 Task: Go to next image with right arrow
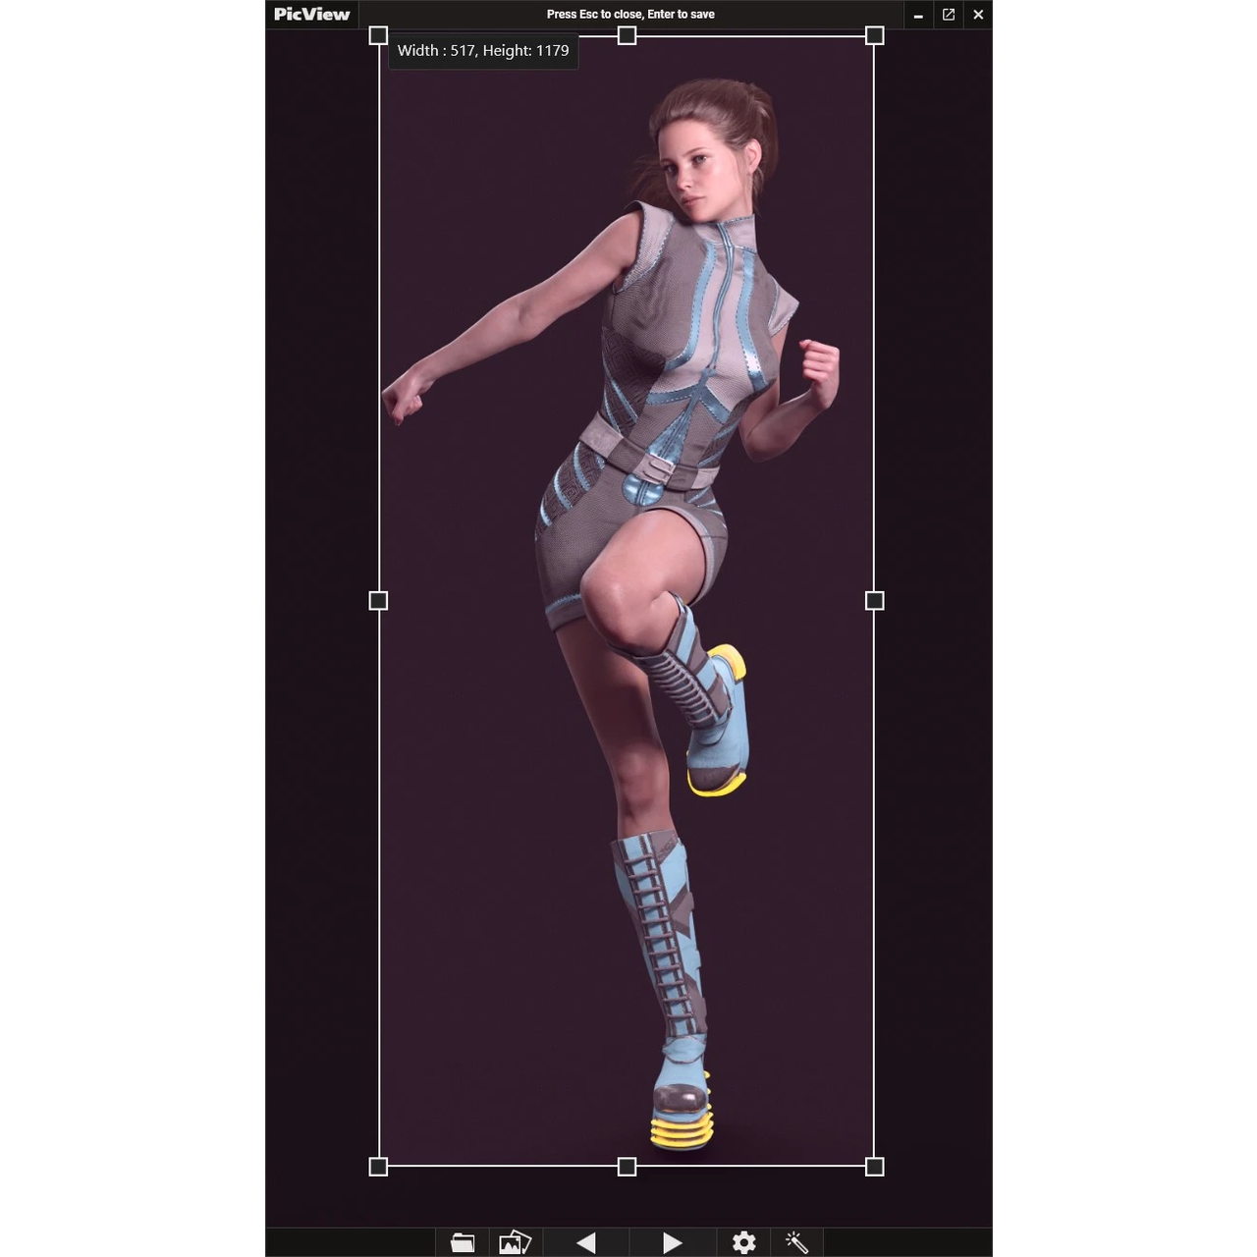pos(672,1242)
